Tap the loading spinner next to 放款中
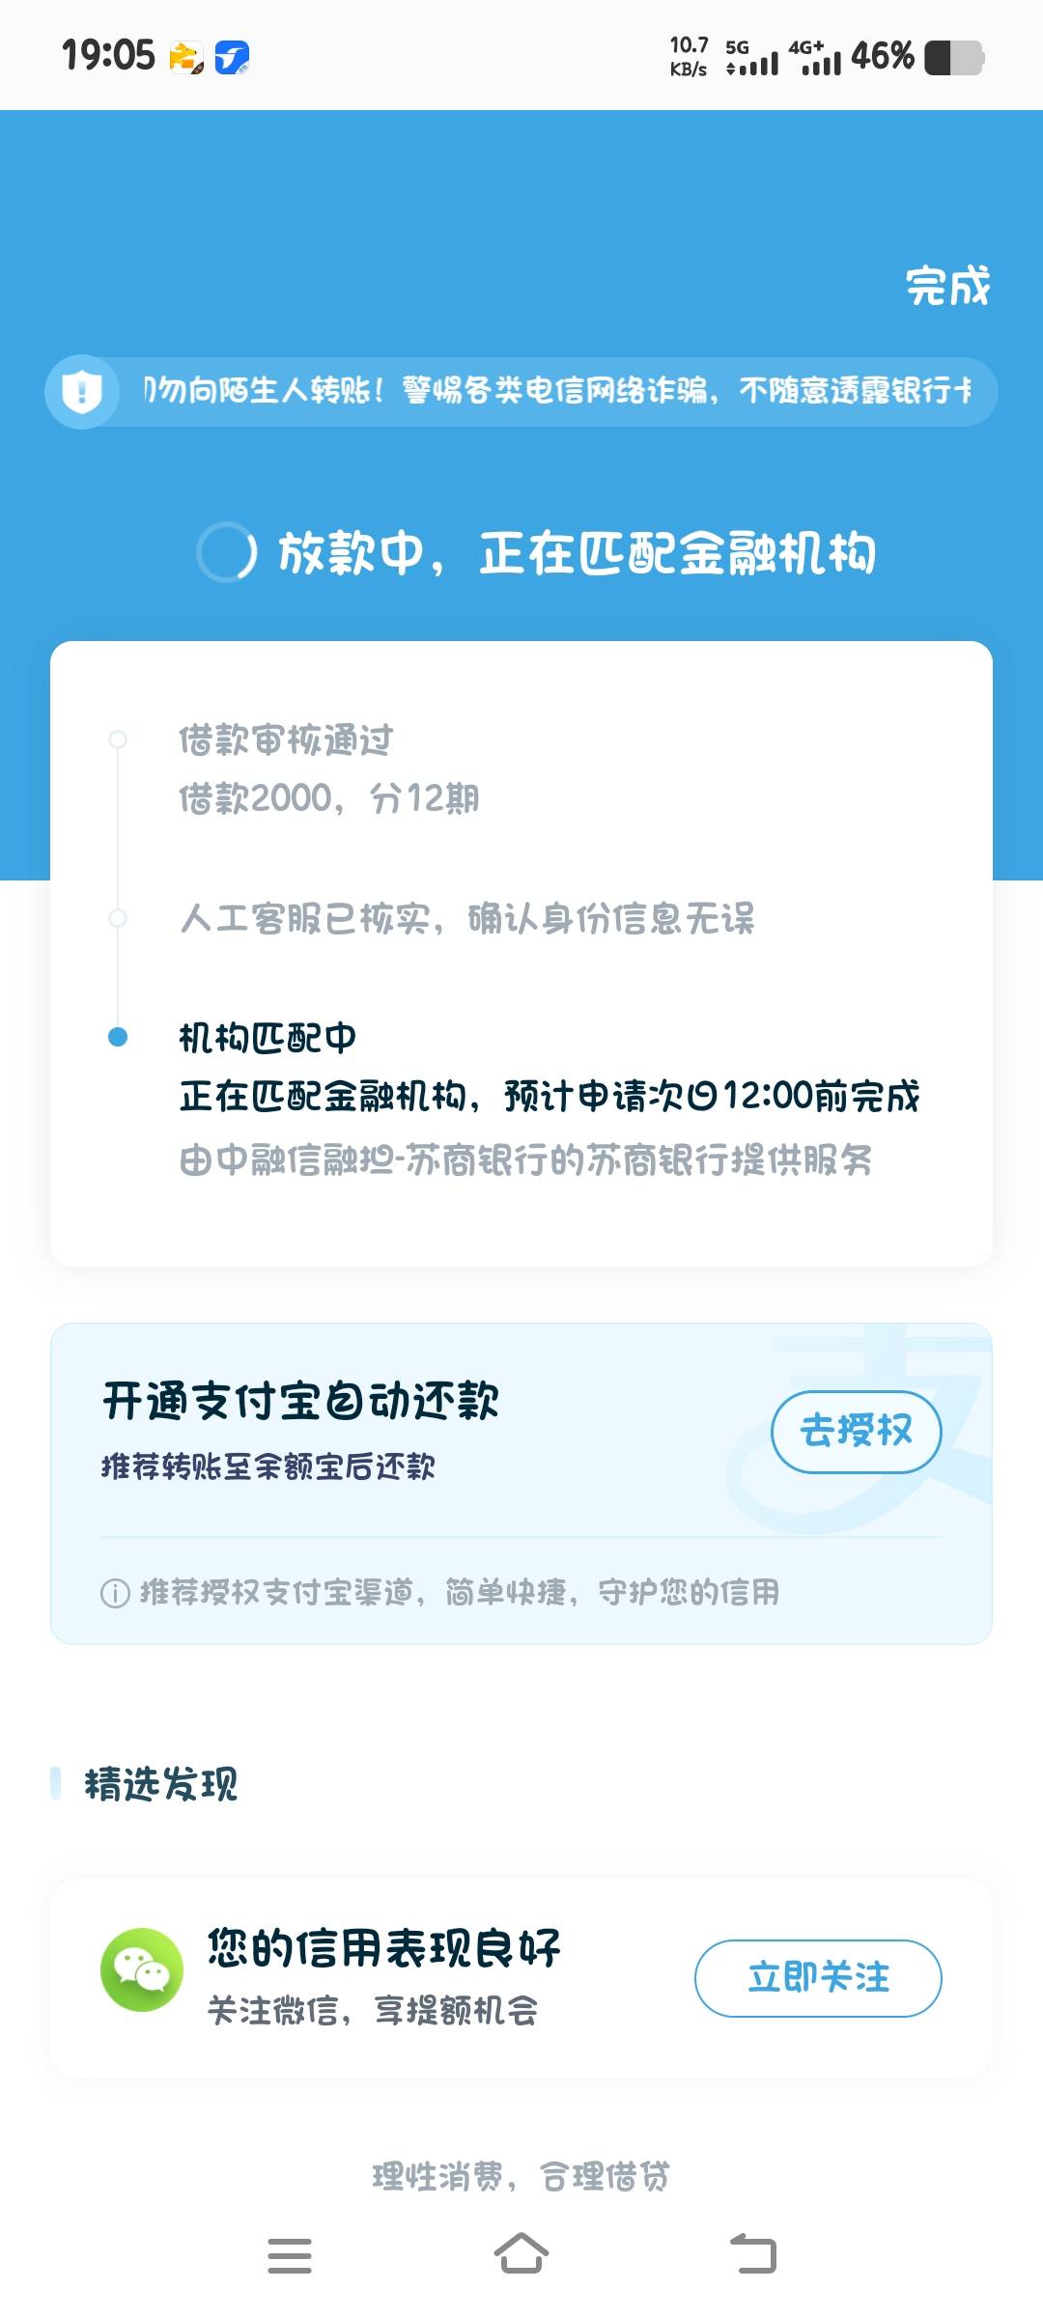The width and height of the screenshot is (1043, 2317). [227, 553]
